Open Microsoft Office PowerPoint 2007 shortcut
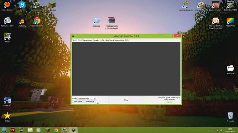 216,23
